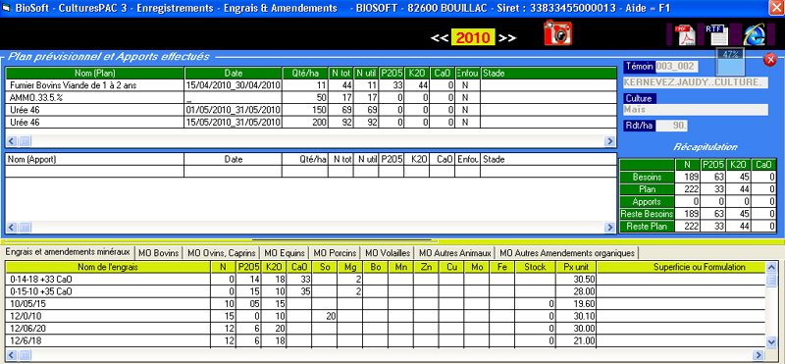
Task: Click the 2010 year label
Action: (473, 37)
